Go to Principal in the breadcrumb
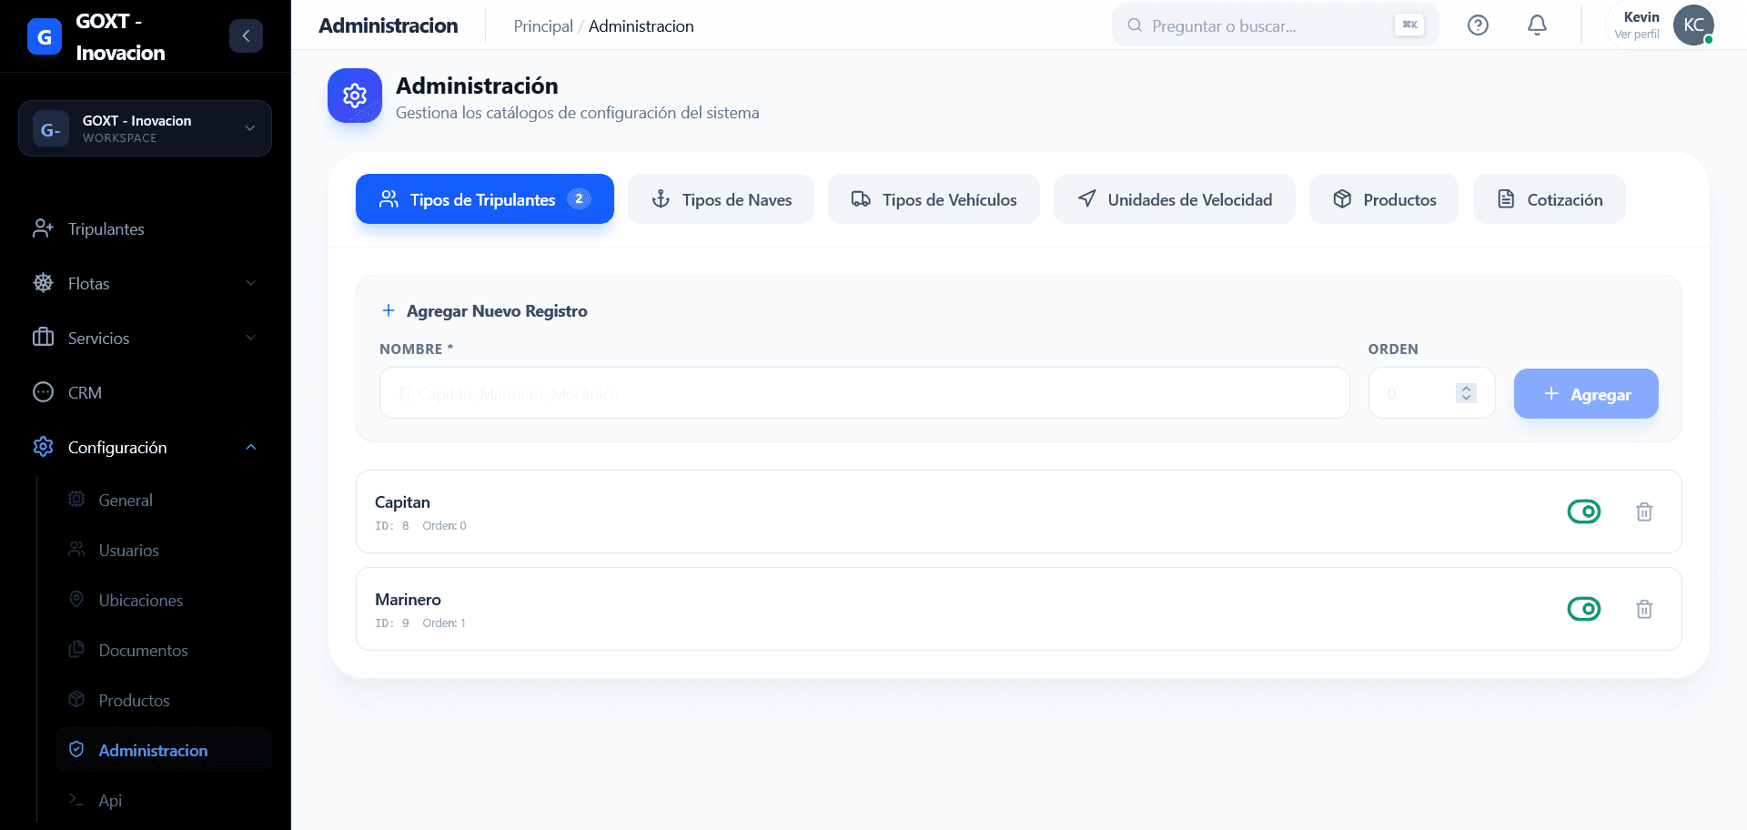The image size is (1747, 830). tap(543, 26)
